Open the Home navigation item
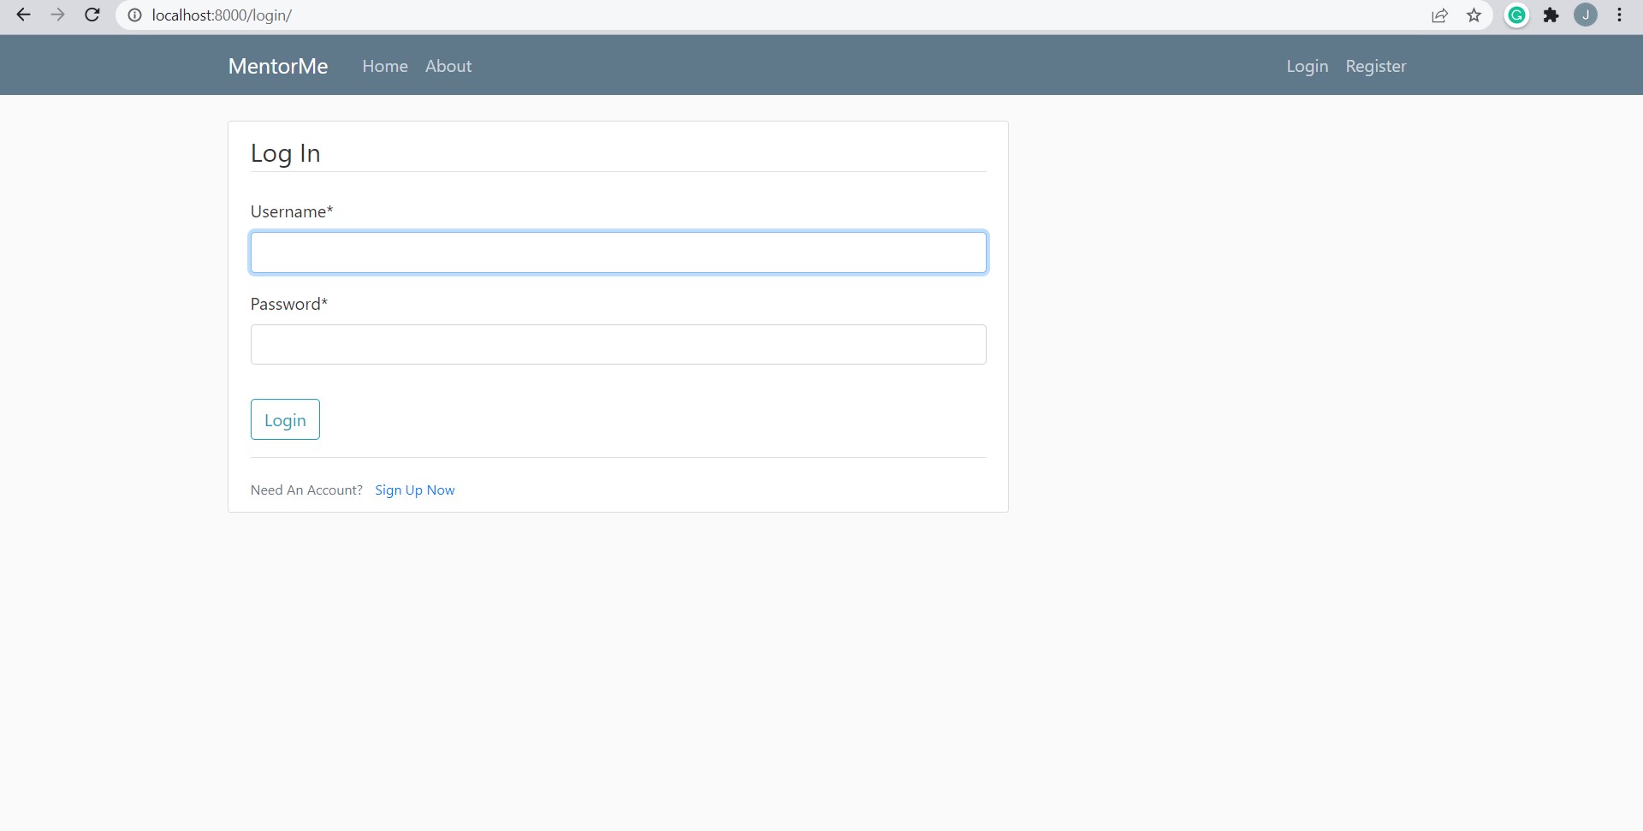Screen dimensions: 1643x831 (385, 66)
